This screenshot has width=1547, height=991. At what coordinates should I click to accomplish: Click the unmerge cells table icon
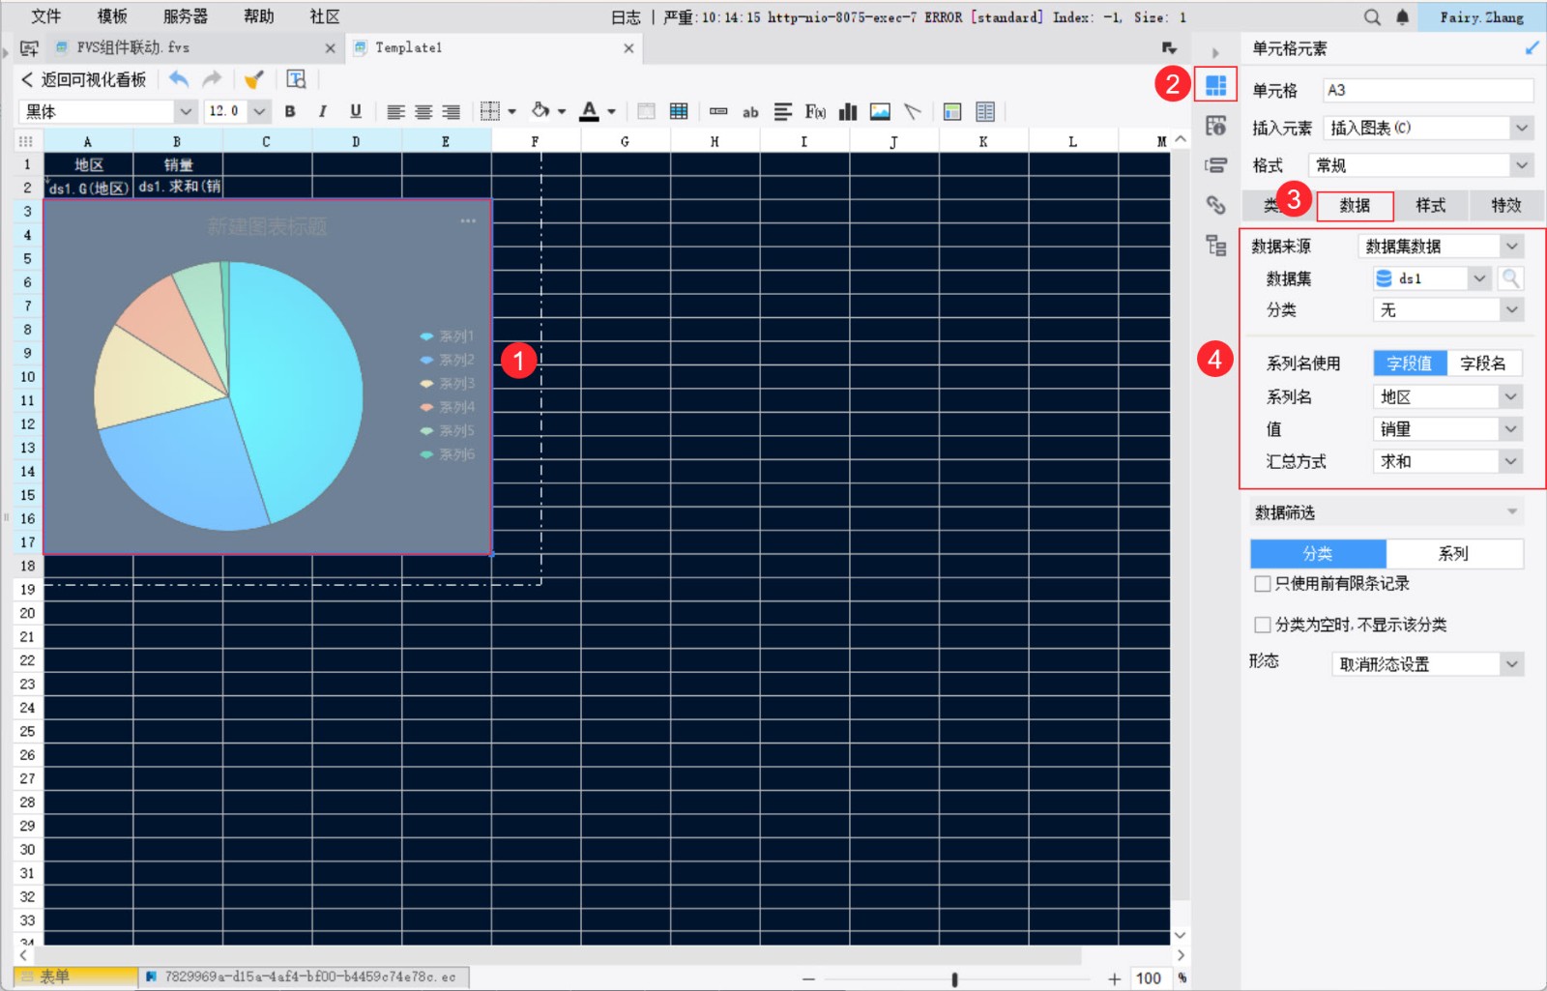coord(679,112)
